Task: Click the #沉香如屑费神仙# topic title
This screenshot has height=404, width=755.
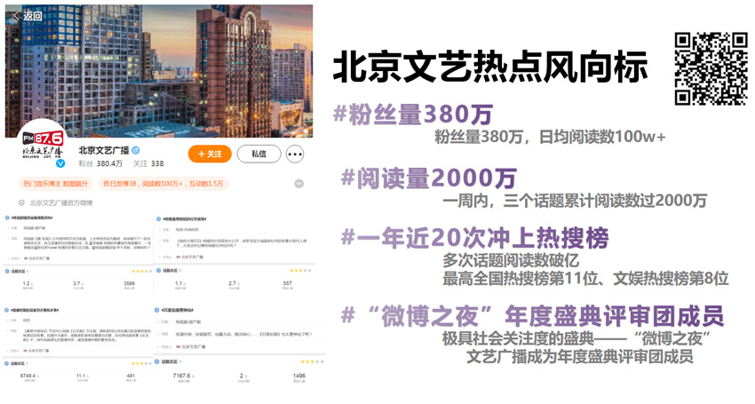Action: click(177, 310)
